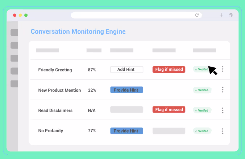
Task: Select the Friendly Greeting row label
Action: pyautogui.click(x=55, y=70)
